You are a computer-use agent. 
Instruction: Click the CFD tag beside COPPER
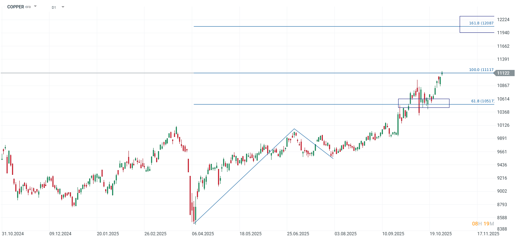tap(28, 7)
